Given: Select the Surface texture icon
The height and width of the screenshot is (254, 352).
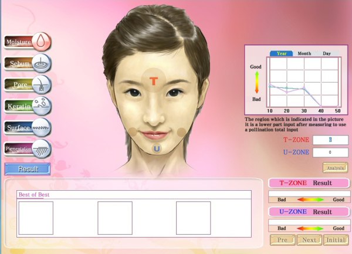Looking at the screenshot, I should [x=42, y=127].
